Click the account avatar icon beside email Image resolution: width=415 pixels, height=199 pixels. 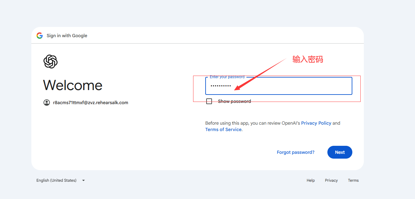click(x=47, y=103)
